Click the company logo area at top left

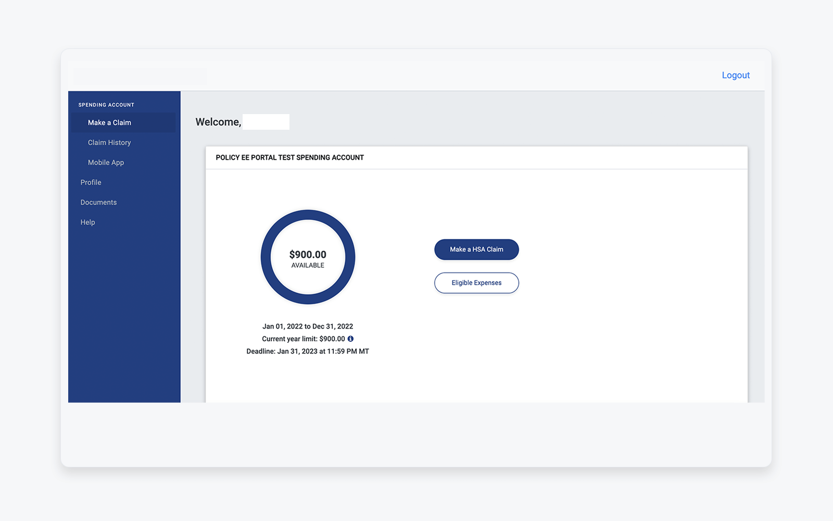140,75
